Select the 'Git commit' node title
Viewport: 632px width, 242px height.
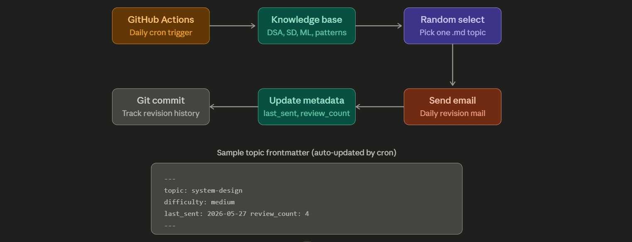point(161,100)
